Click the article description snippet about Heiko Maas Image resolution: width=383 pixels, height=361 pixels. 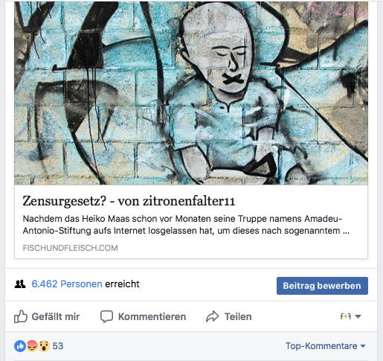(186, 225)
